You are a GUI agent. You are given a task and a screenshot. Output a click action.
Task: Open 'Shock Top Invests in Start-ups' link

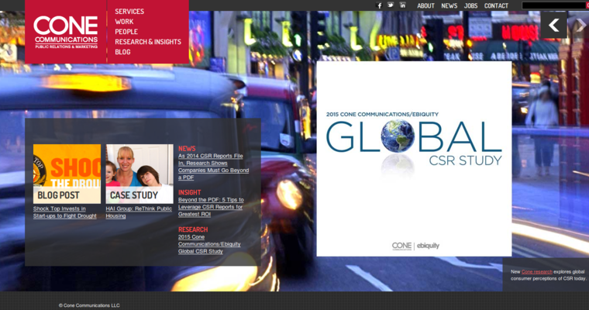click(64, 212)
